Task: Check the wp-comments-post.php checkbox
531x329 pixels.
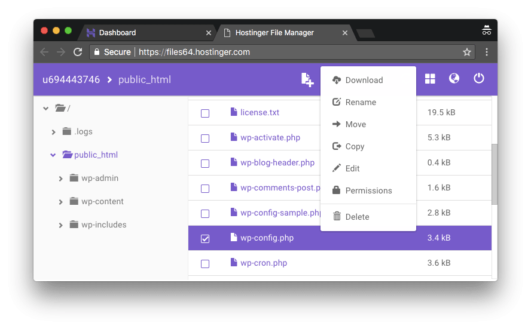Action: coord(205,188)
